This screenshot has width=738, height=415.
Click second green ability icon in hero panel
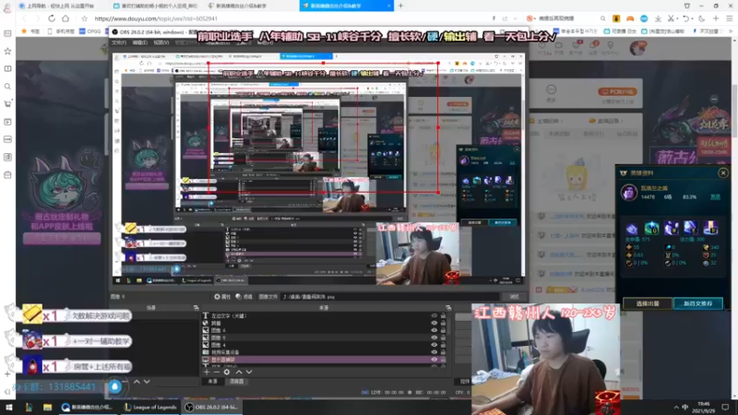(x=651, y=228)
